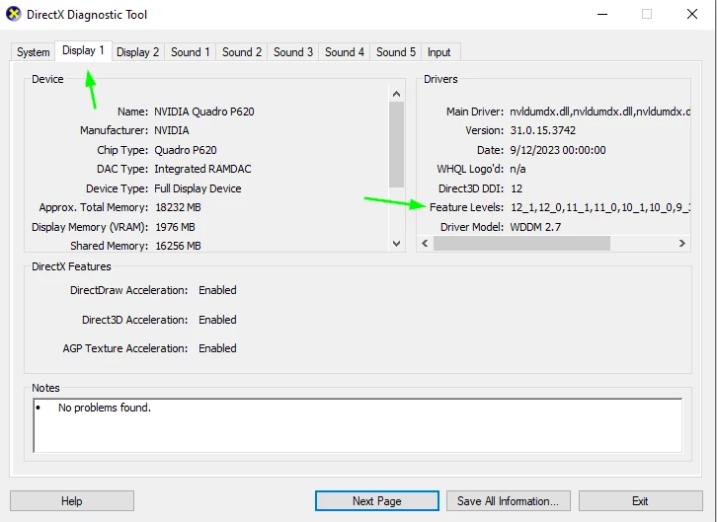Viewport: 717px width, 522px height.
Task: Click Drivers panel scroll left arrow
Action: click(425, 244)
